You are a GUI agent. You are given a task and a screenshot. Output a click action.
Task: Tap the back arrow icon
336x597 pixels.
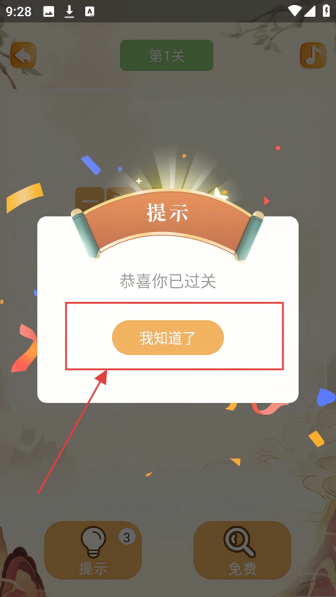[23, 55]
